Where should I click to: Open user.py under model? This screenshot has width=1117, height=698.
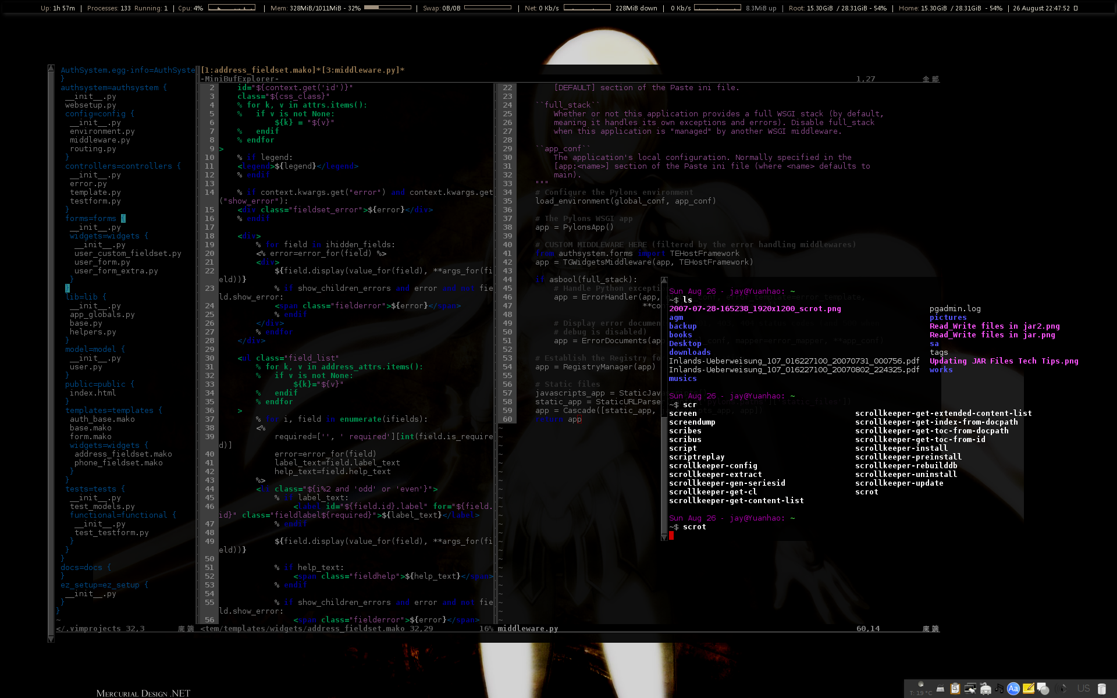pyautogui.click(x=86, y=367)
